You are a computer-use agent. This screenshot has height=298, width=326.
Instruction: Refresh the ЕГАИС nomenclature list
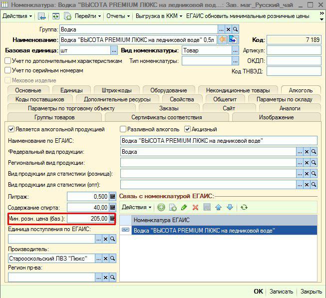[244, 207]
